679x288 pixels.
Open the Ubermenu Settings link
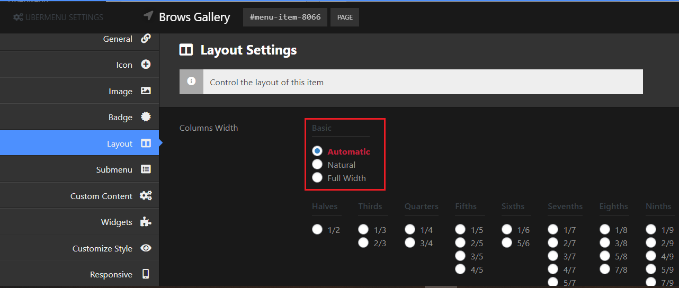[x=58, y=17]
